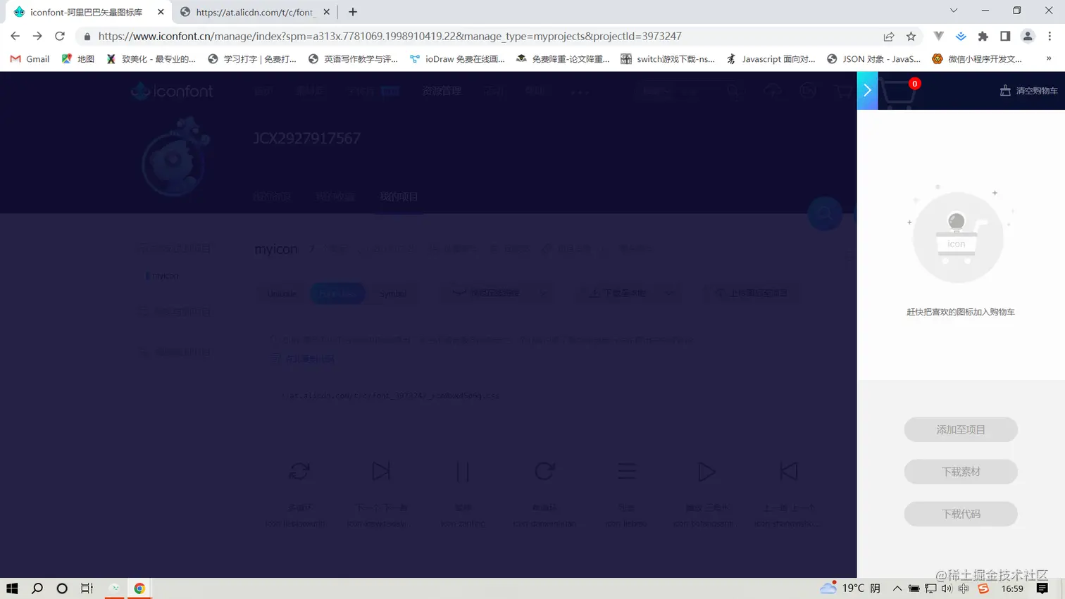This screenshot has height=599, width=1065.
Task: Click the play triangle icon
Action: 706,471
